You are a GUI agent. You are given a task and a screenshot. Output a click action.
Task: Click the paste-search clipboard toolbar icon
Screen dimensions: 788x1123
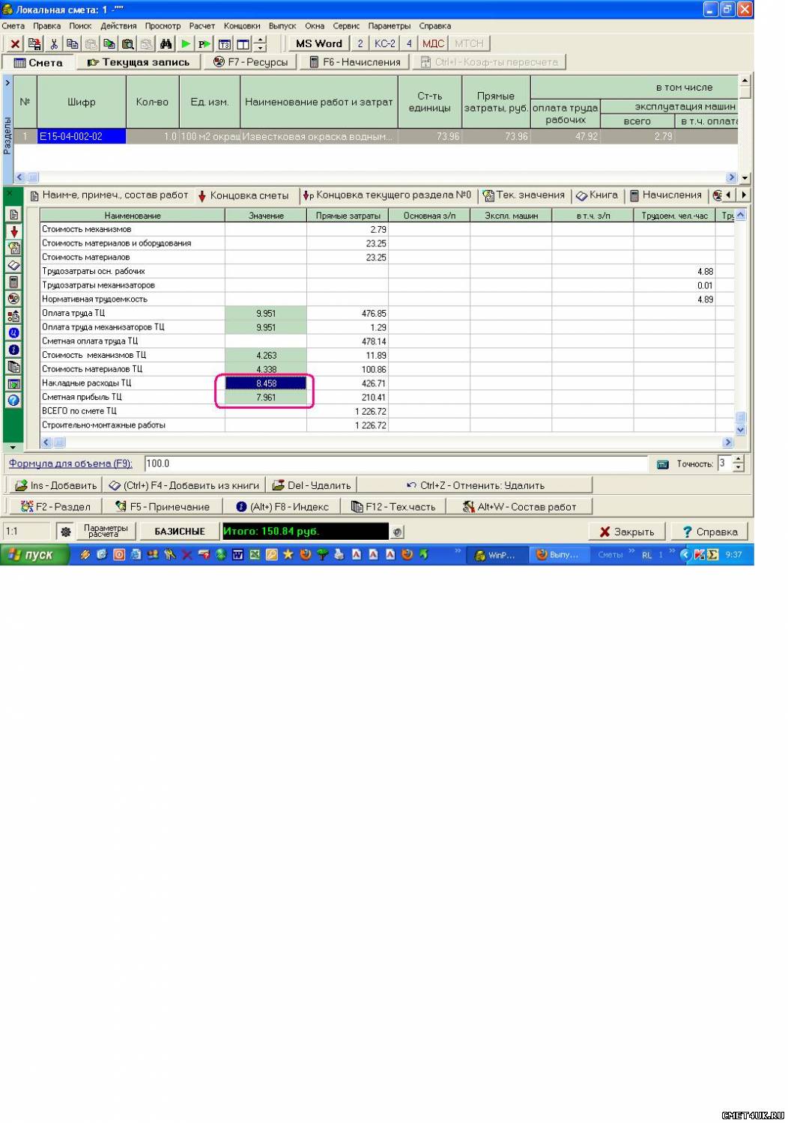coord(128,44)
